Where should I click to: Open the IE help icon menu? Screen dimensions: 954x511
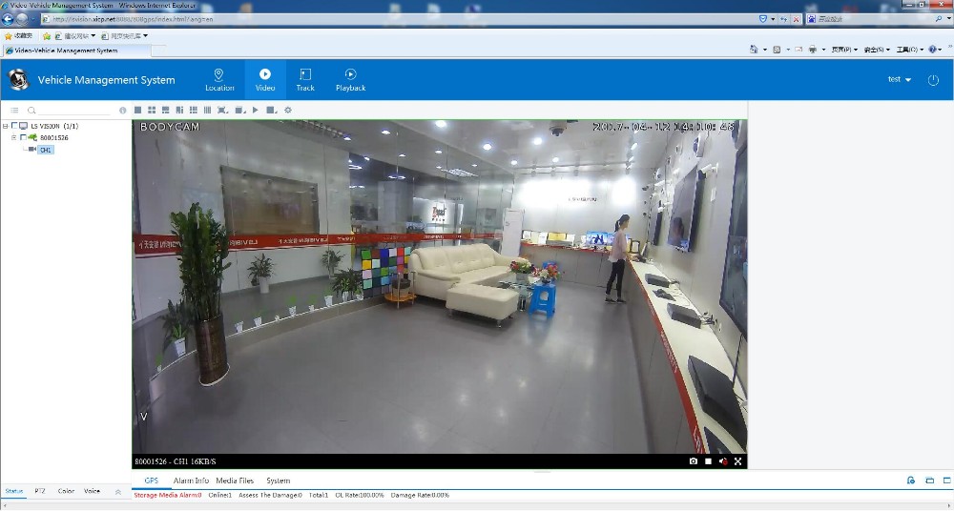point(935,50)
